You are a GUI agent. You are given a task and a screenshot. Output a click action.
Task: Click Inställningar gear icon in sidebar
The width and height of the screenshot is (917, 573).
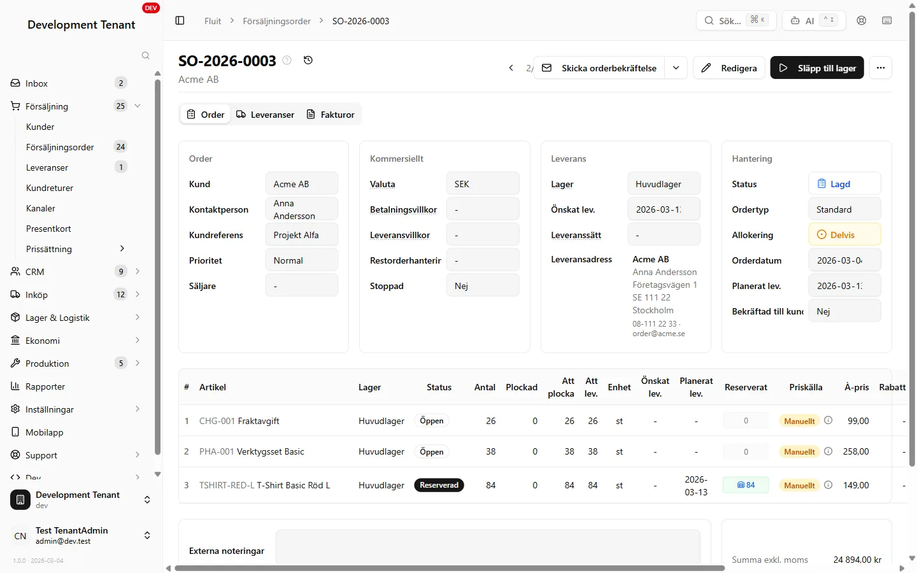(x=15, y=409)
